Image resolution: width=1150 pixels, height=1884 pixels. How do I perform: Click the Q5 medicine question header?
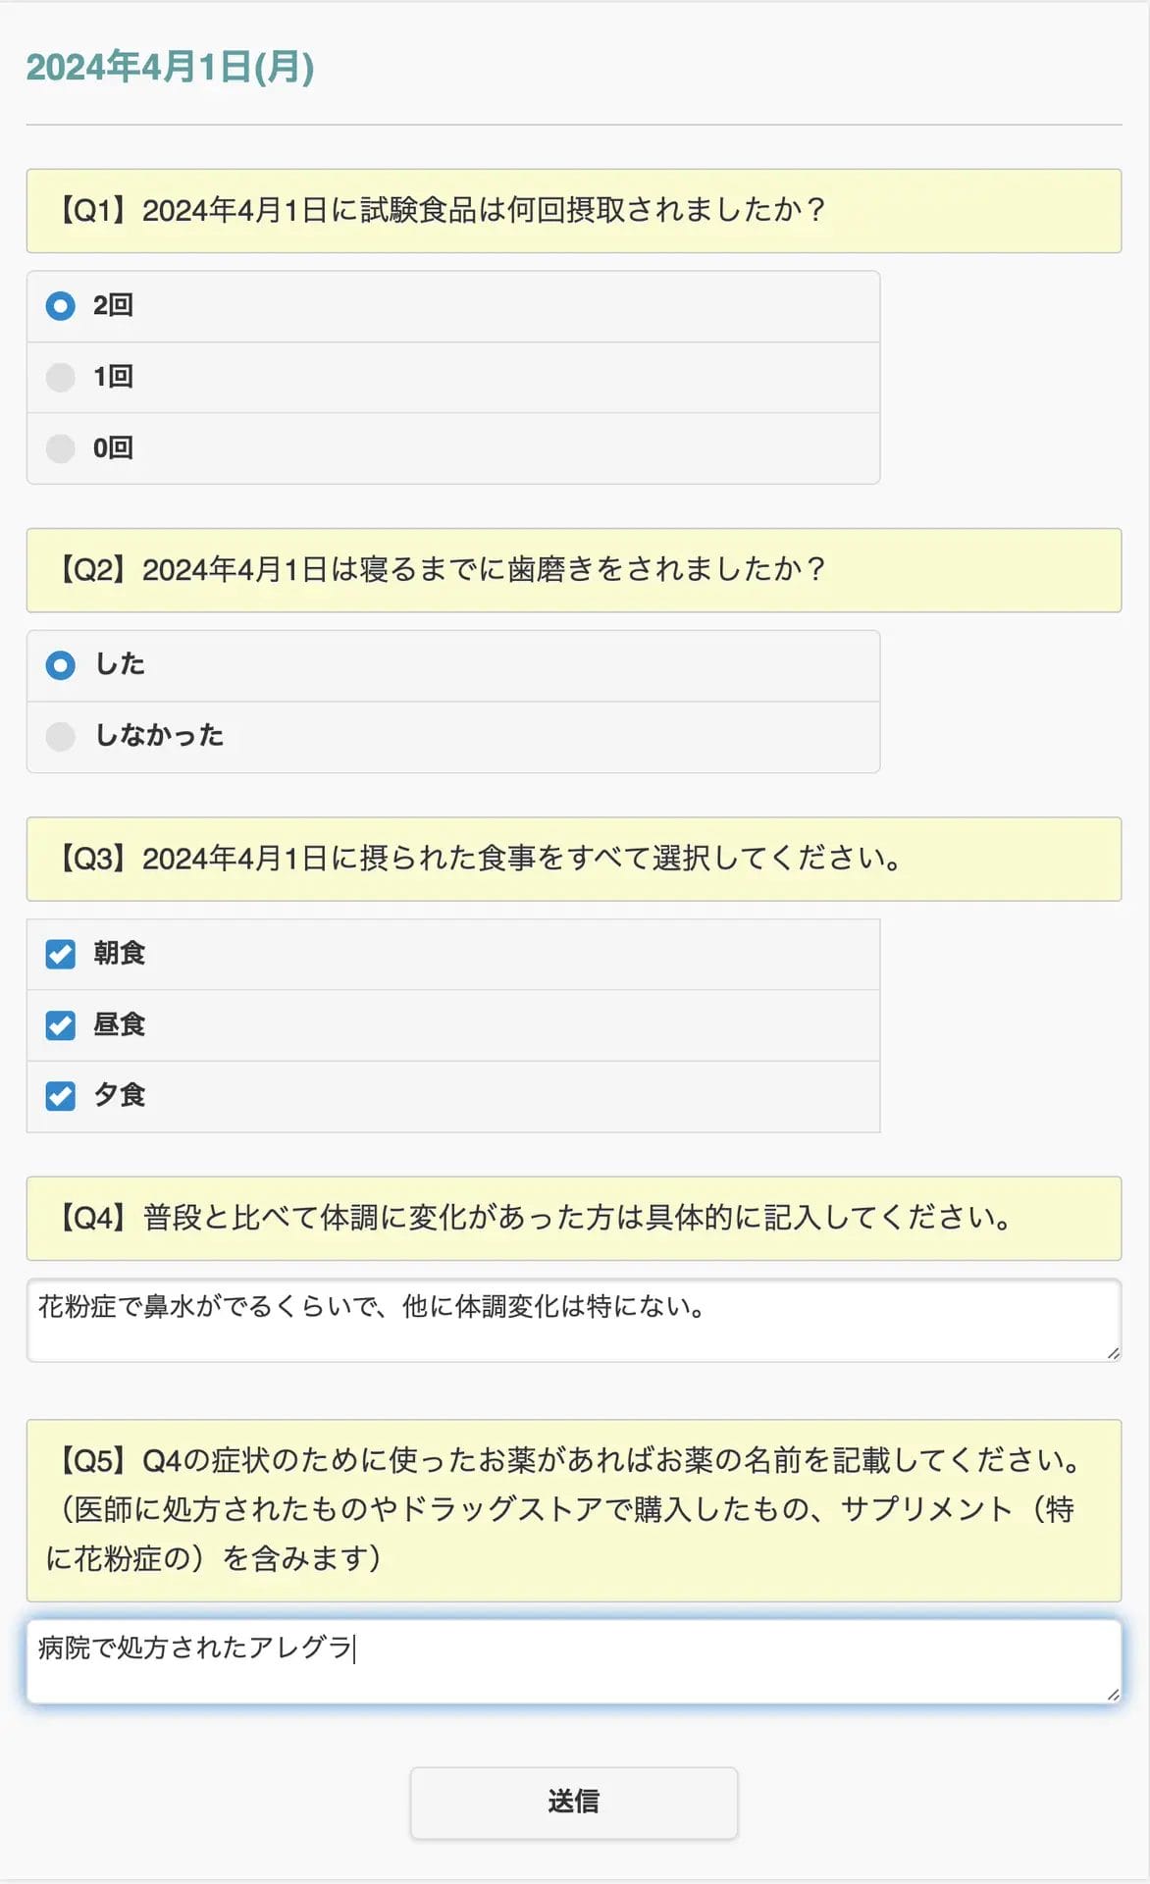574,1510
